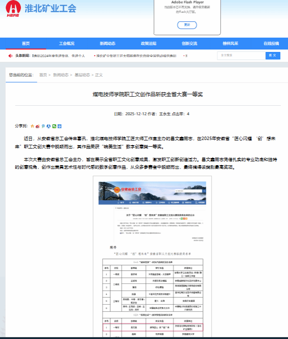This screenshot has width=288, height=339.
Task: Open more share options blue icon
Action: (x=60, y=126)
